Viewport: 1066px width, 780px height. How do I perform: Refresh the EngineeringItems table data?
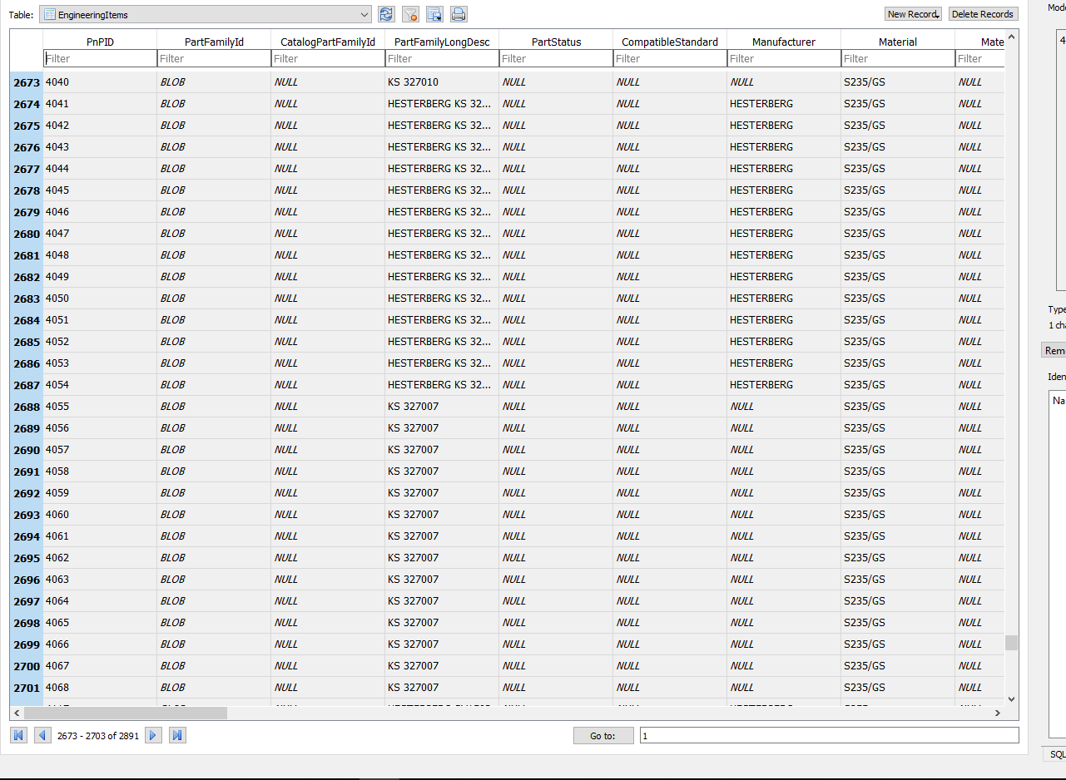(384, 14)
